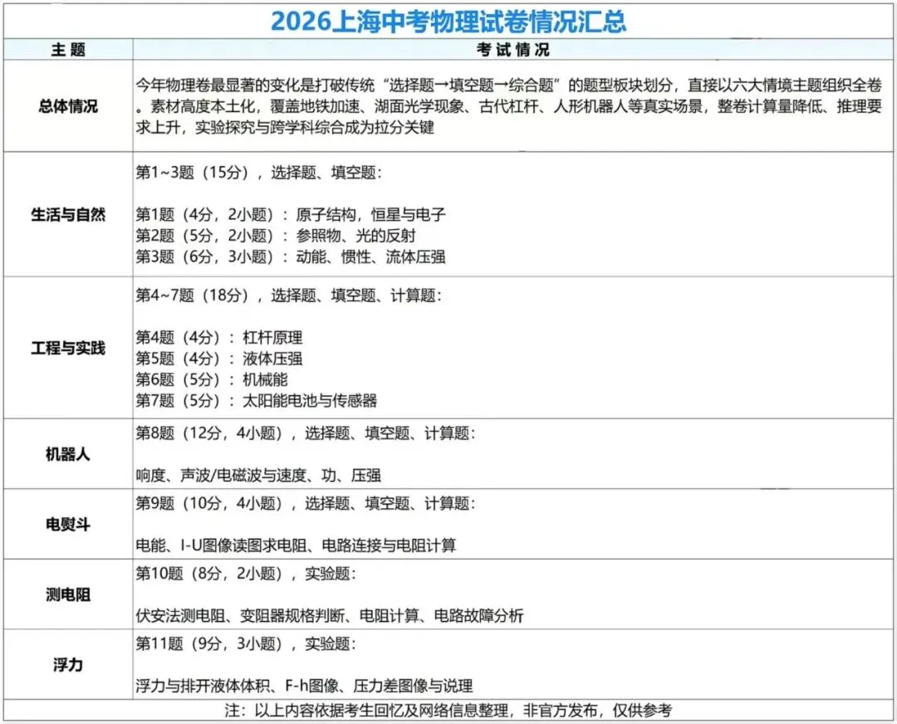Click the line 第7题 太阳能电池与传感器
Screen dimensions: 897x724
pos(257,401)
